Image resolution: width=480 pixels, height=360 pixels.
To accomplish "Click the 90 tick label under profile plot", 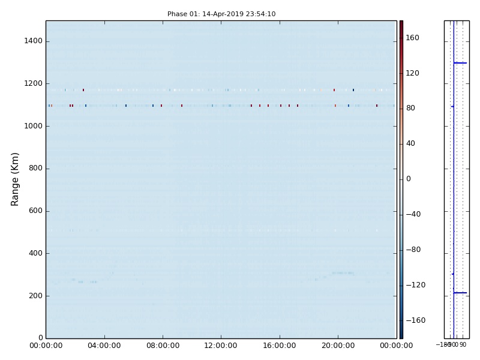I will [463, 344].
